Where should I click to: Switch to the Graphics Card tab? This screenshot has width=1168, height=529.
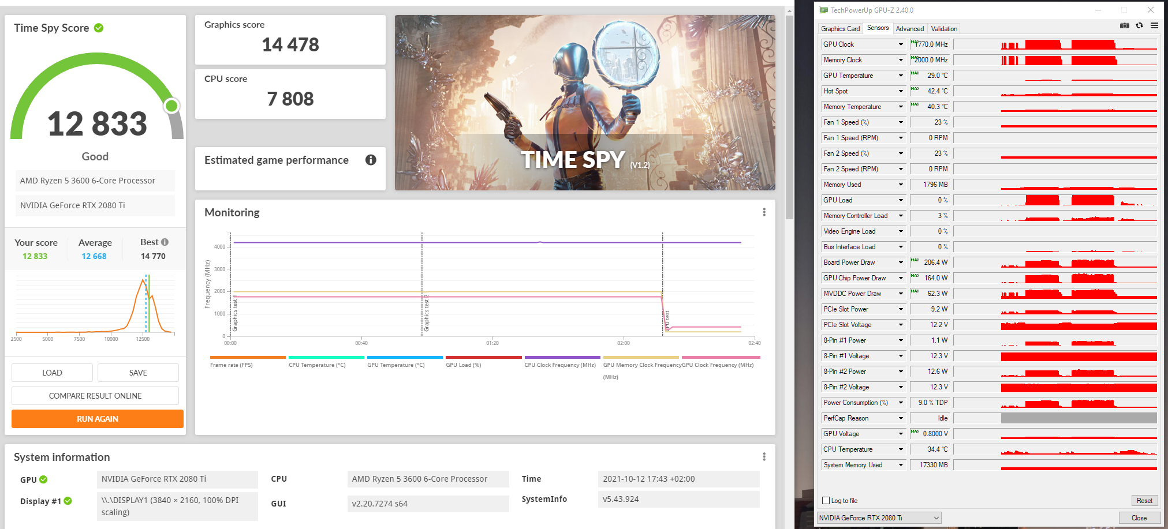(840, 28)
